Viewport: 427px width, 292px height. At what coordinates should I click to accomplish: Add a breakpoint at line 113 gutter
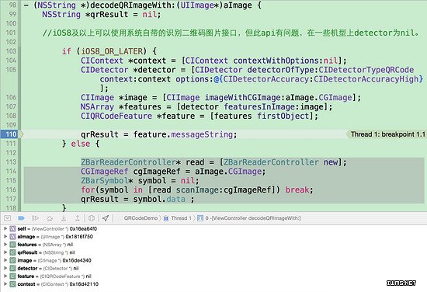(11, 162)
